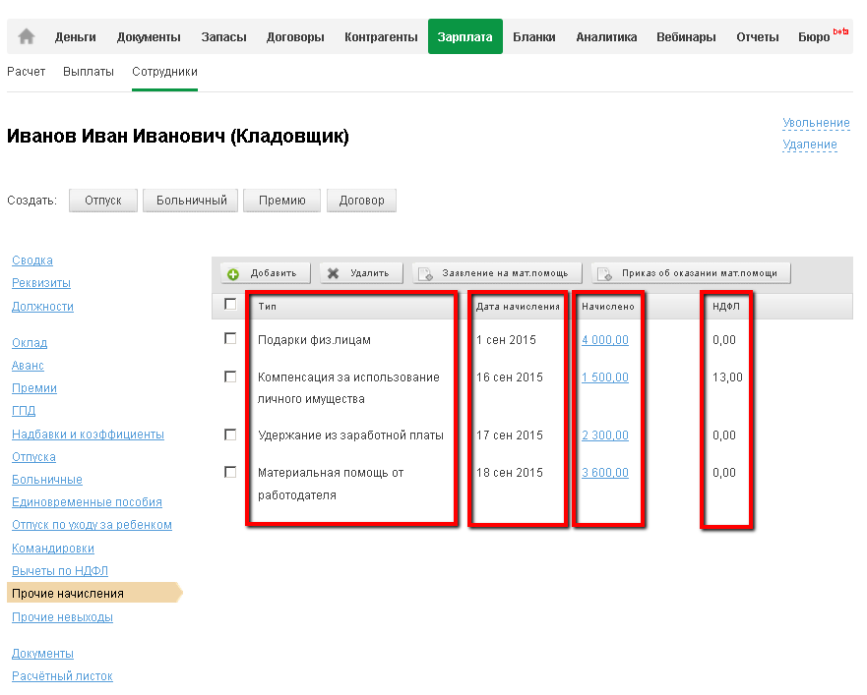Viewport: 867px width, 695px height.
Task: Click the X icon on Удалить button
Action: (x=334, y=273)
